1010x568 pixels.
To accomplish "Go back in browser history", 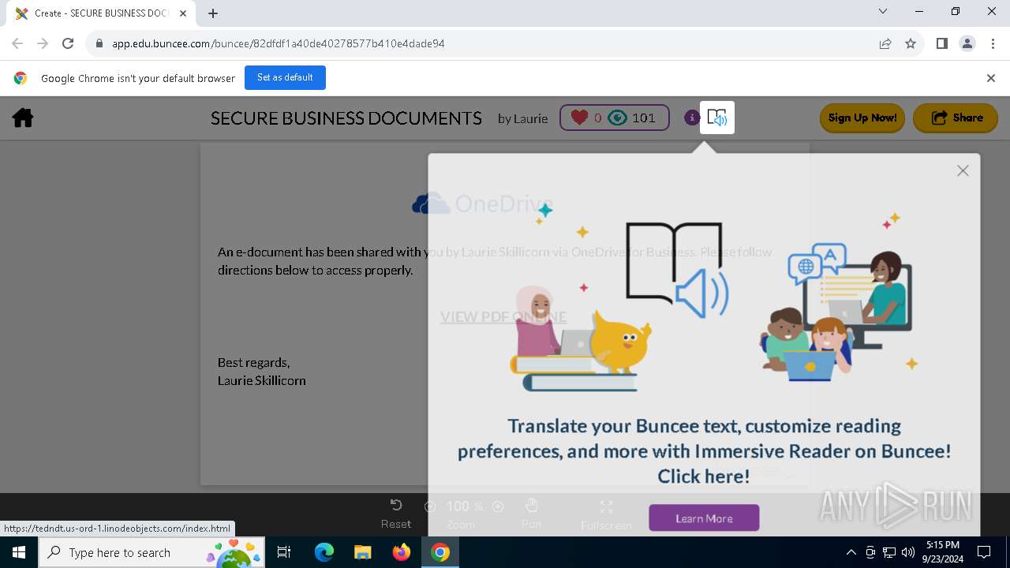I will [x=17, y=43].
